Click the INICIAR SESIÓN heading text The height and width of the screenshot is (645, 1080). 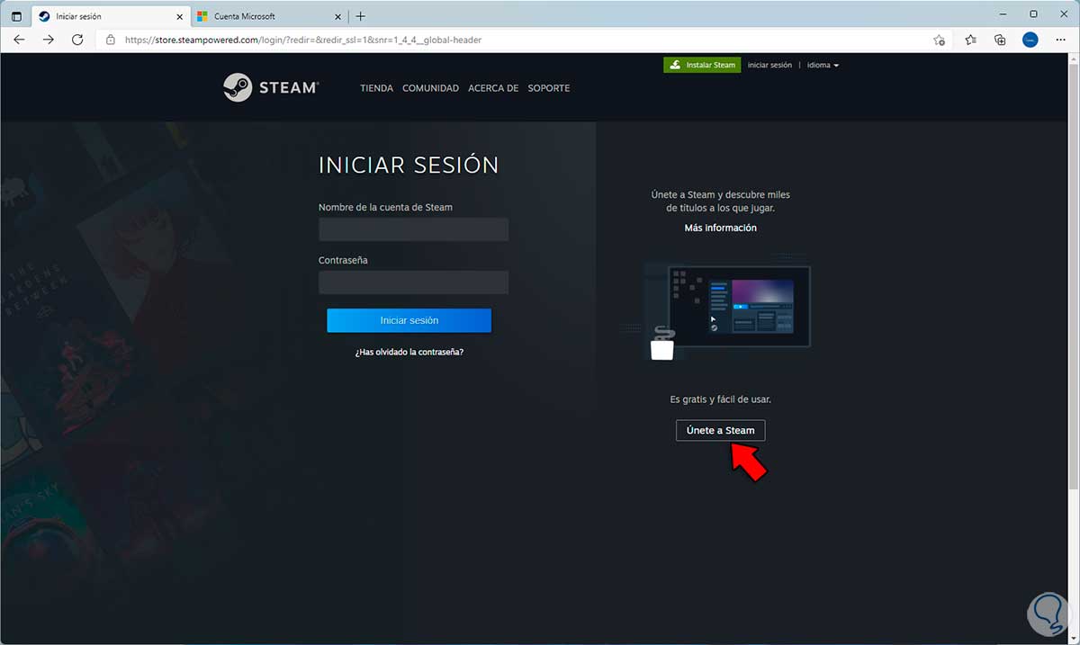click(x=409, y=165)
